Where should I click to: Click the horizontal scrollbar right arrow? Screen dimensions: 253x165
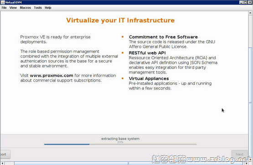[x=246, y=163]
